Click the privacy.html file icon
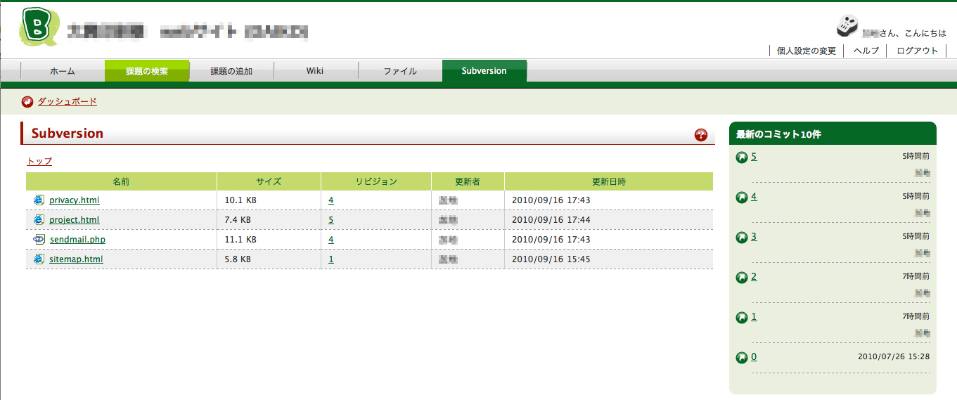This screenshot has height=400, width=957. pos(39,200)
